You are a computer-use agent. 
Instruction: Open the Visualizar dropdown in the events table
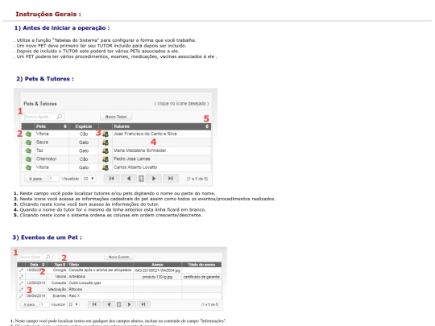click(73, 304)
